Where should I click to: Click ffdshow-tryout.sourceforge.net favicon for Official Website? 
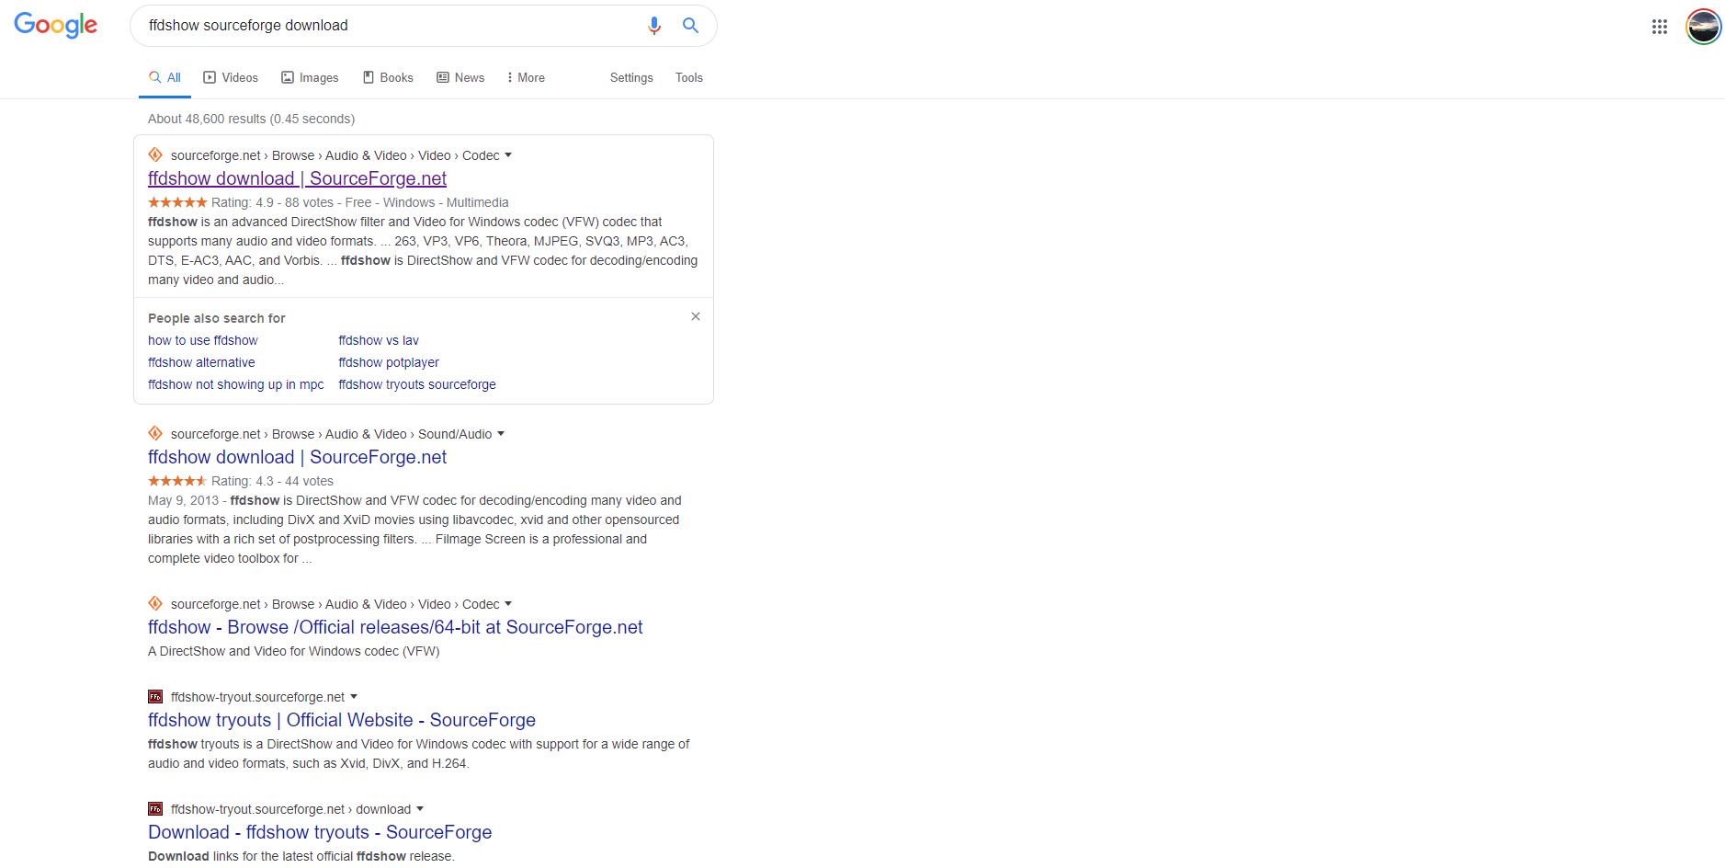(155, 696)
